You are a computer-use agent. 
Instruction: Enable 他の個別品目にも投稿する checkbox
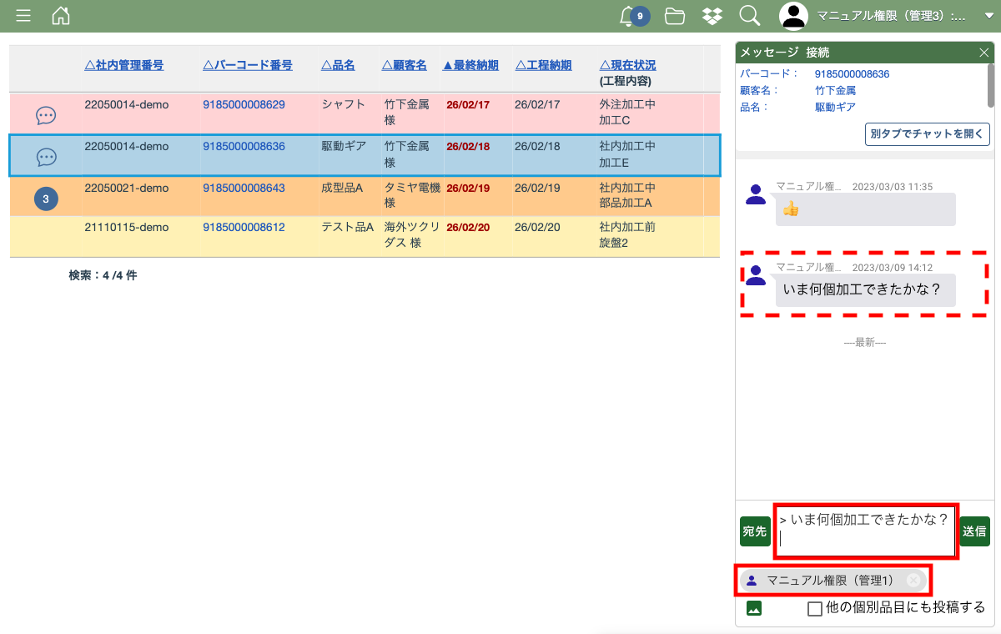[815, 608]
